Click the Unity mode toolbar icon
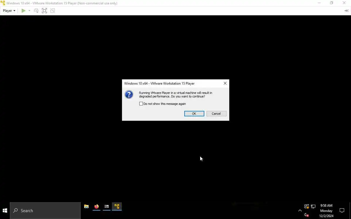The height and width of the screenshot is (219, 351). click(x=53, y=11)
